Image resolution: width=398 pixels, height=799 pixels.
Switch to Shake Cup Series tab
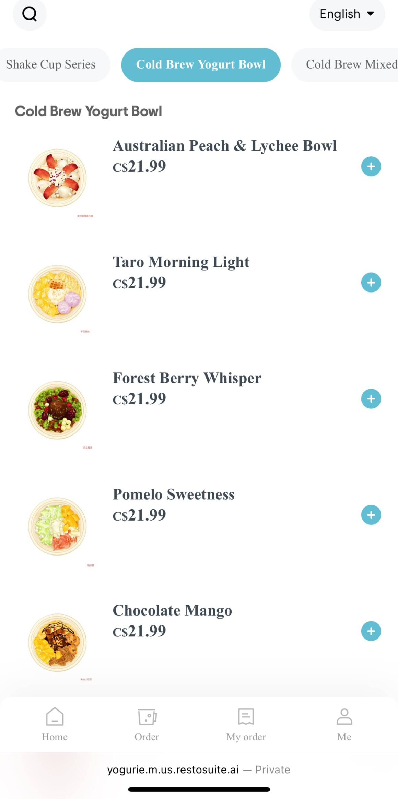click(x=51, y=64)
